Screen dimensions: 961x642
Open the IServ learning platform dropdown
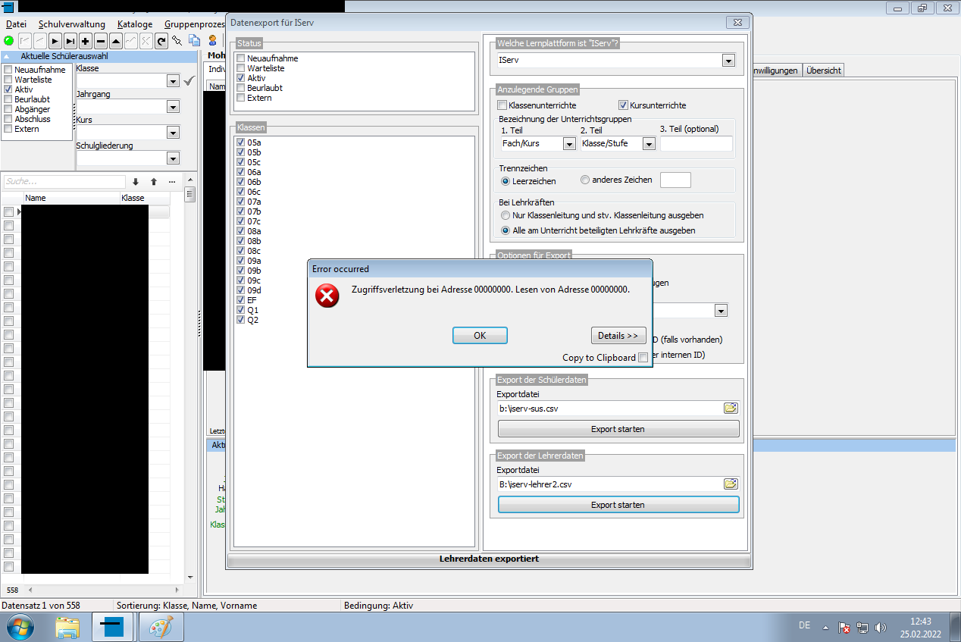tap(728, 60)
